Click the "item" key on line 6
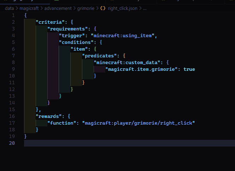Screen dimensions: 235x171 [x=79, y=49]
